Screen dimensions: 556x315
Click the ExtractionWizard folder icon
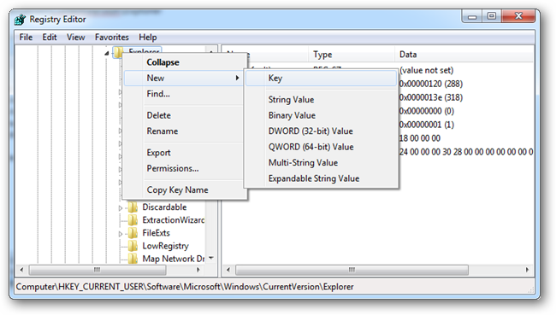[x=133, y=220]
